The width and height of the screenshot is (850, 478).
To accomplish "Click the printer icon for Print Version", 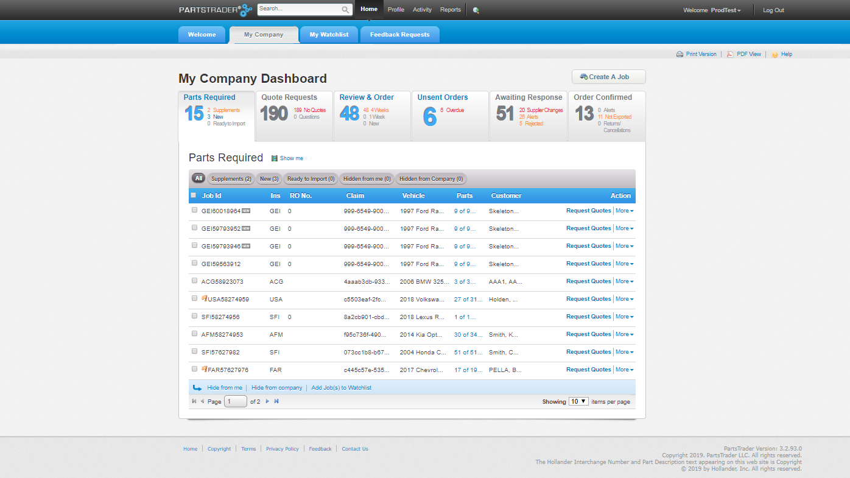I will pyautogui.click(x=680, y=54).
